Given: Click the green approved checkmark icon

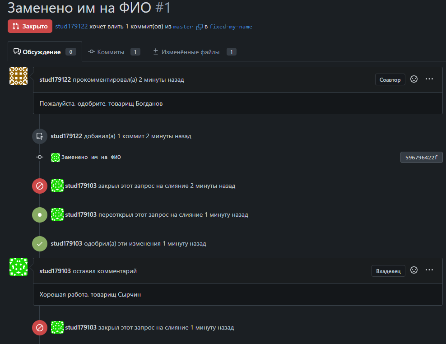Looking at the screenshot, I should pos(40,244).
